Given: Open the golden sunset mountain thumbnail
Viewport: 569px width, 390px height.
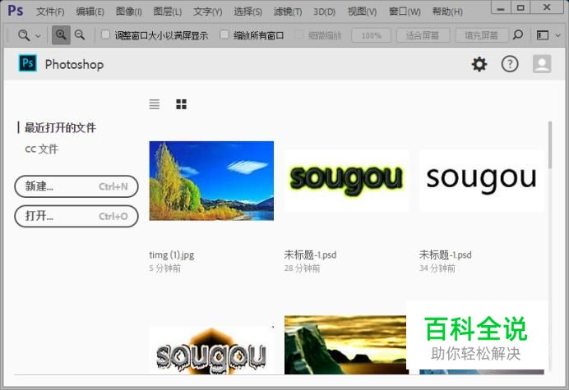Looking at the screenshot, I should (345, 345).
